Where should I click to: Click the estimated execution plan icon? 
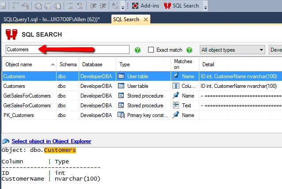click(x=15, y=6)
